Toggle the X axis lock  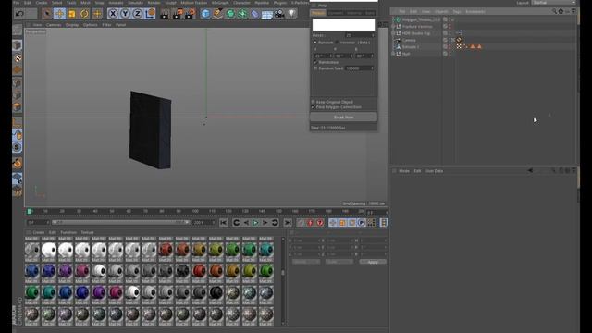point(113,14)
